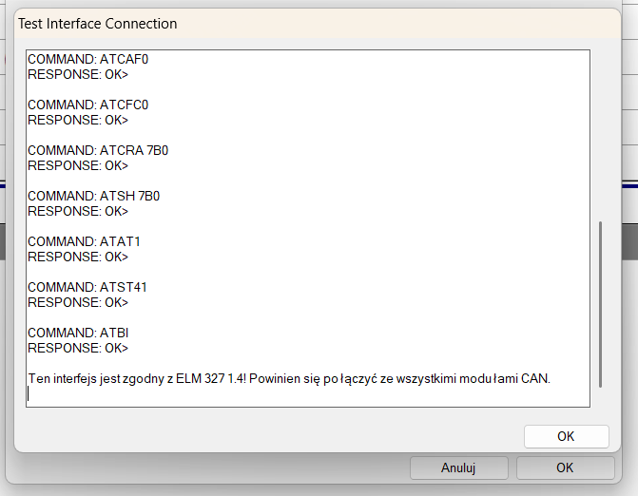The height and width of the screenshot is (496, 638).
Task: Click the COMMAND: ATBI line
Action: click(x=79, y=333)
